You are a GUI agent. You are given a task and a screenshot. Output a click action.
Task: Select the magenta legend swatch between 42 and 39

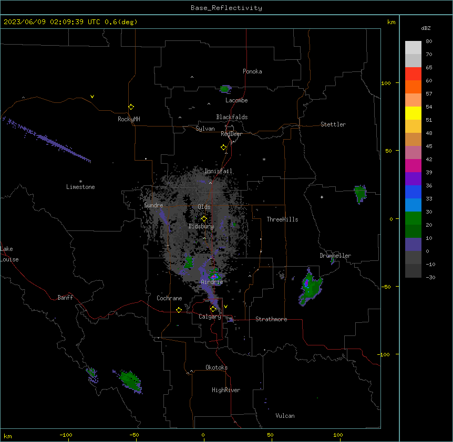pyautogui.click(x=413, y=165)
